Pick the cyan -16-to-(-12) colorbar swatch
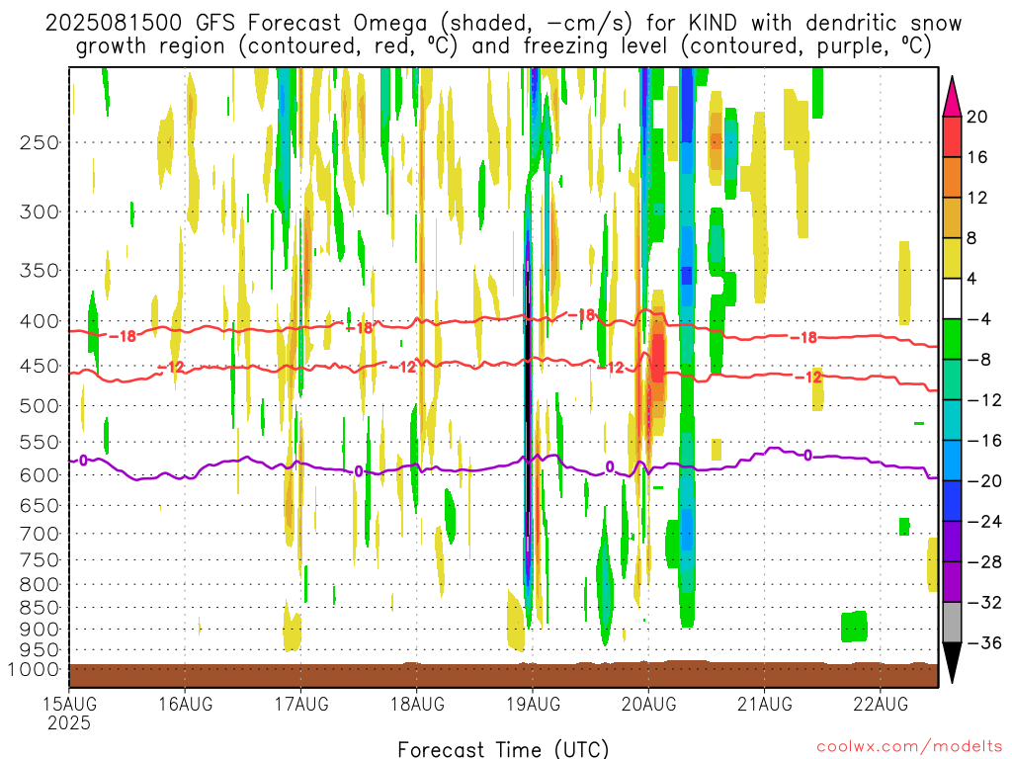 click(952, 420)
